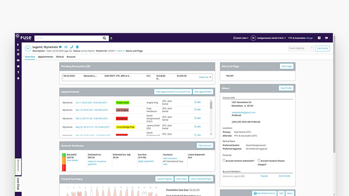349x196 pixels.
Task: Click the DE user avatar
Action: tap(253, 38)
